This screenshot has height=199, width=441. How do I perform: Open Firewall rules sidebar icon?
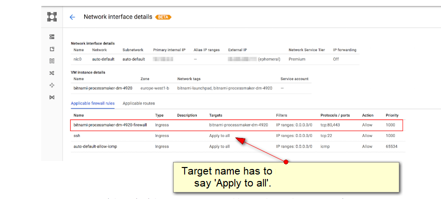(52, 61)
